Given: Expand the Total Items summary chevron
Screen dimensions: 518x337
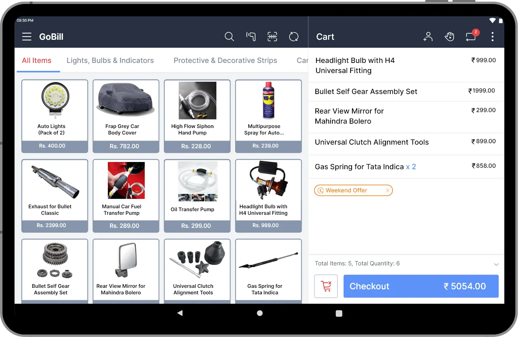Looking at the screenshot, I should (496, 264).
